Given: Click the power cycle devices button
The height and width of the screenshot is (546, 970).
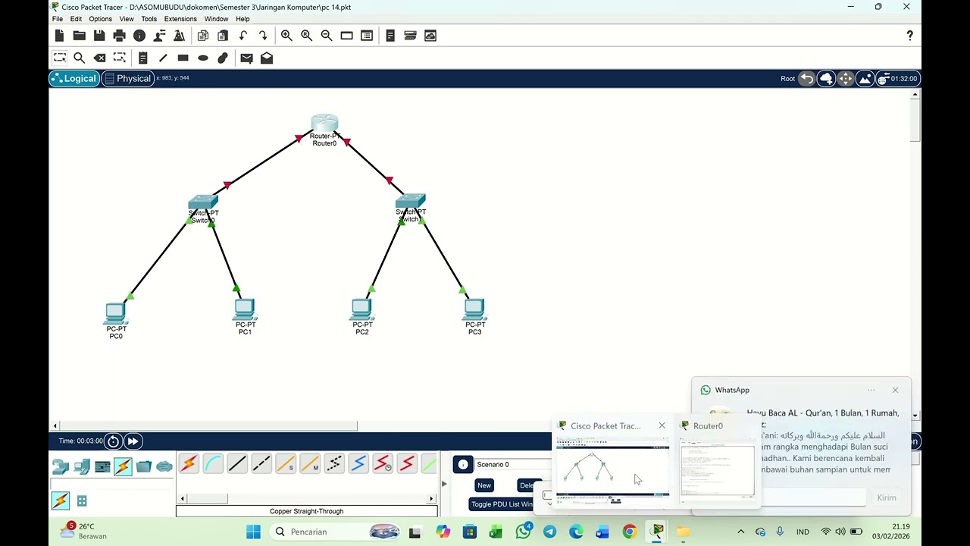Looking at the screenshot, I should coord(113,441).
